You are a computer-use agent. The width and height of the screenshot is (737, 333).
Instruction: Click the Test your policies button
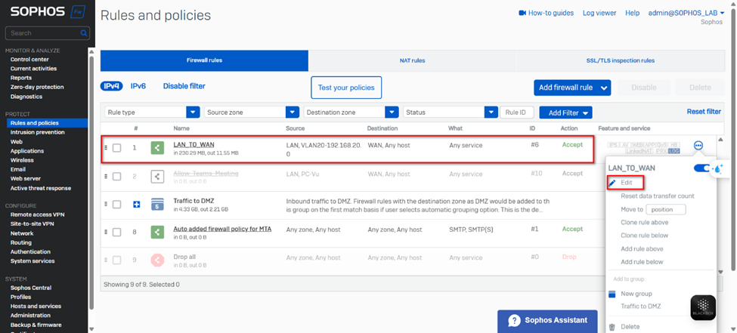[346, 88]
